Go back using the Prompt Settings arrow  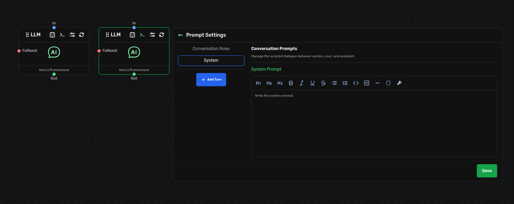click(x=180, y=35)
